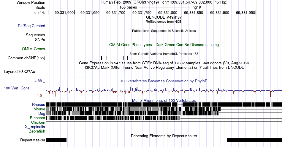
Task: Click Publications: Sequences in Scientific Articles title
Action: pos(164,31)
